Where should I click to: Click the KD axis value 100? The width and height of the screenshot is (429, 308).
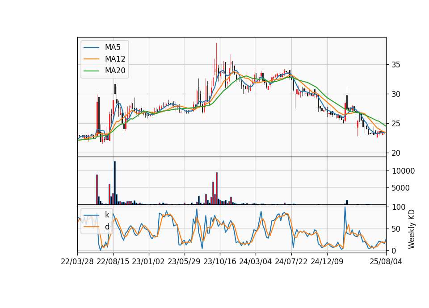click(x=399, y=207)
